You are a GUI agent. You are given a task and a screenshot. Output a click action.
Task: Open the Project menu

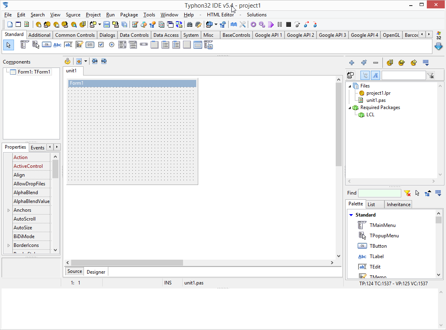[x=93, y=15]
